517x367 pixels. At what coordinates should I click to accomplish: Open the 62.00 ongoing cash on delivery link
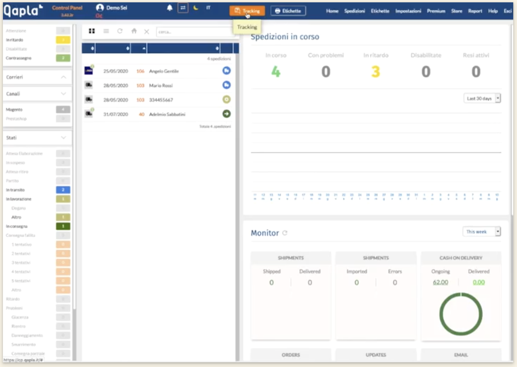tap(440, 282)
